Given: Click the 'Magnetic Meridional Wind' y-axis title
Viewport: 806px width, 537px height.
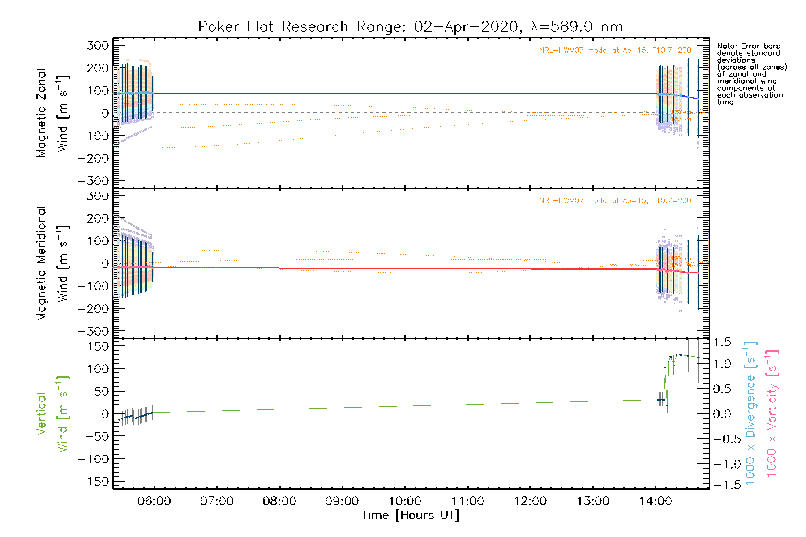Looking at the screenshot, I should [x=52, y=264].
